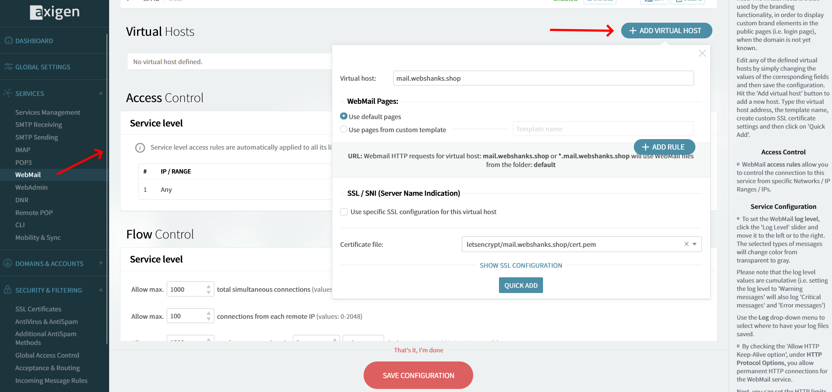
Task: Decrease the 1000 simultaneous connections value
Action: [x=209, y=292]
